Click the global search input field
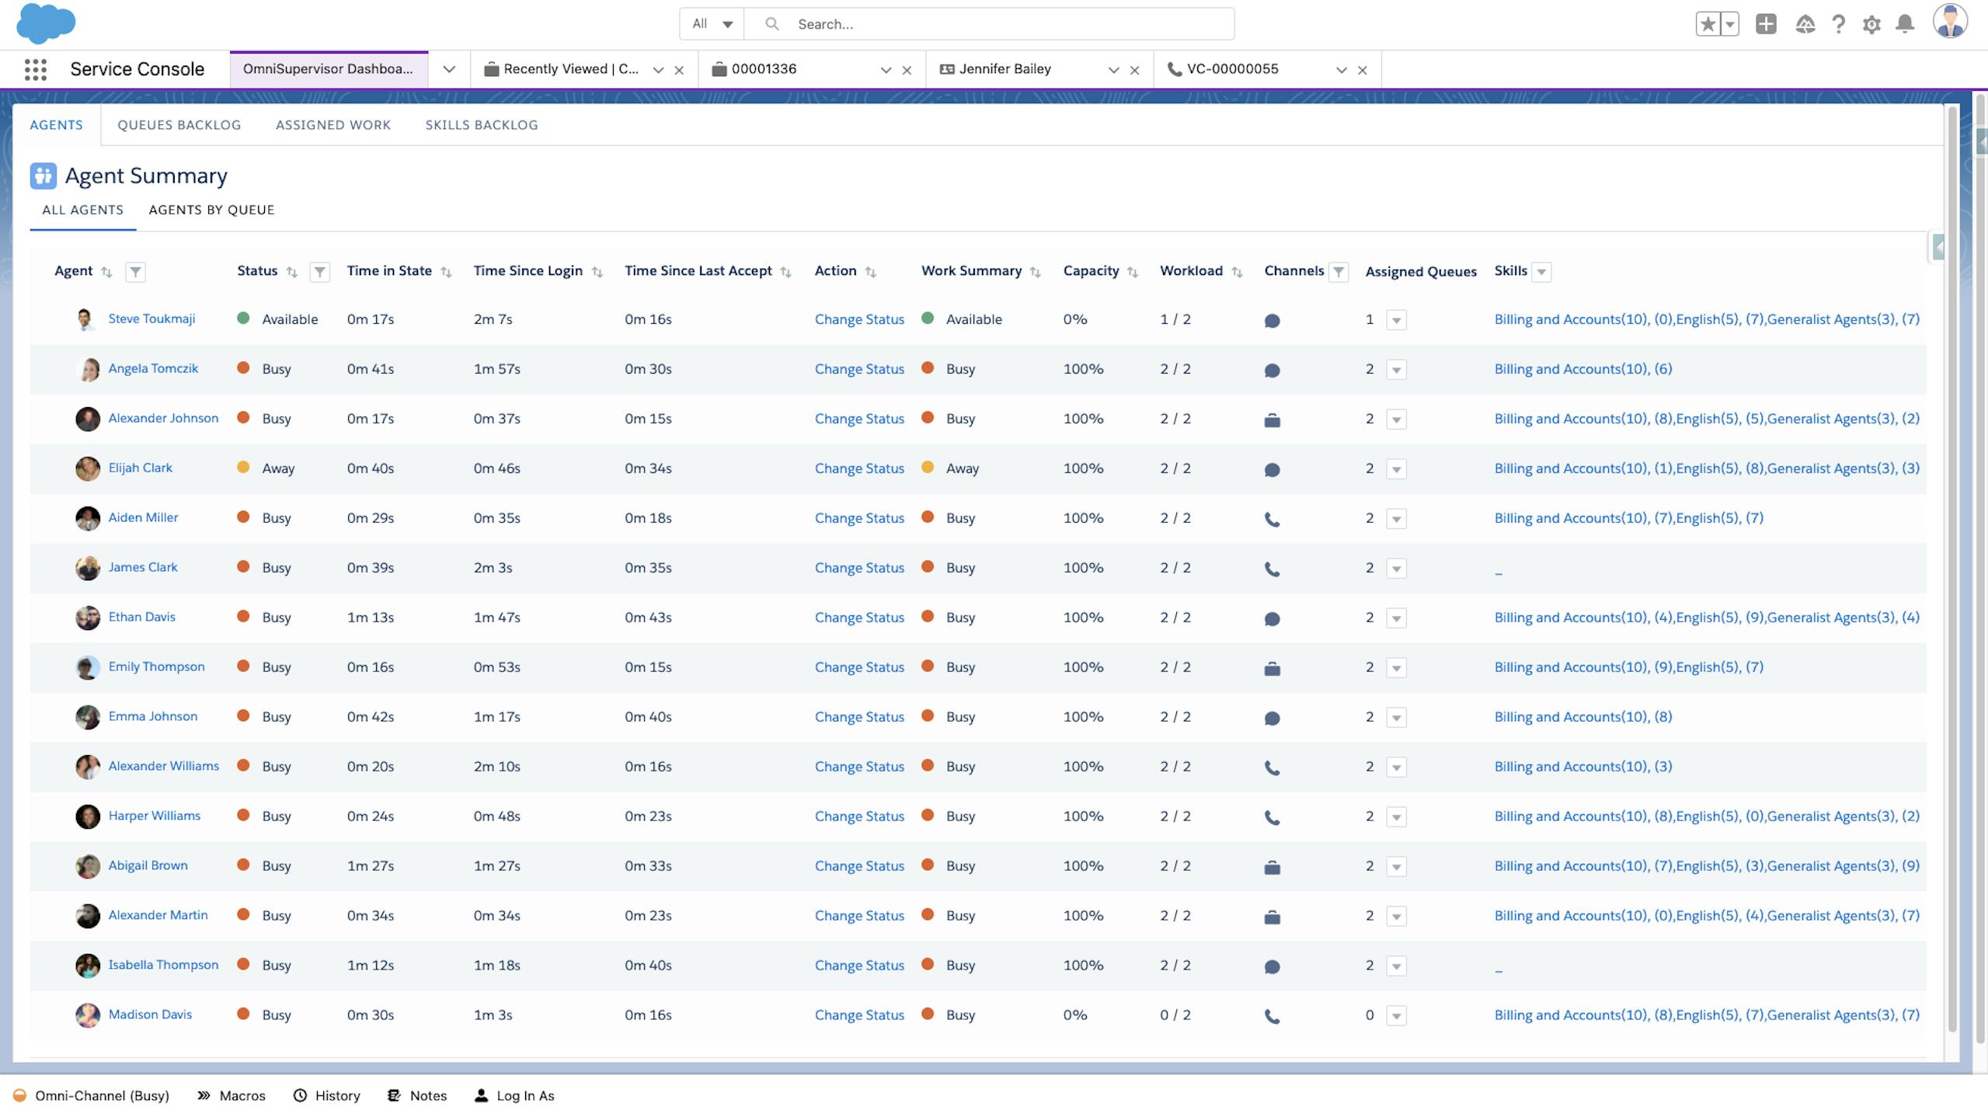 point(1002,24)
